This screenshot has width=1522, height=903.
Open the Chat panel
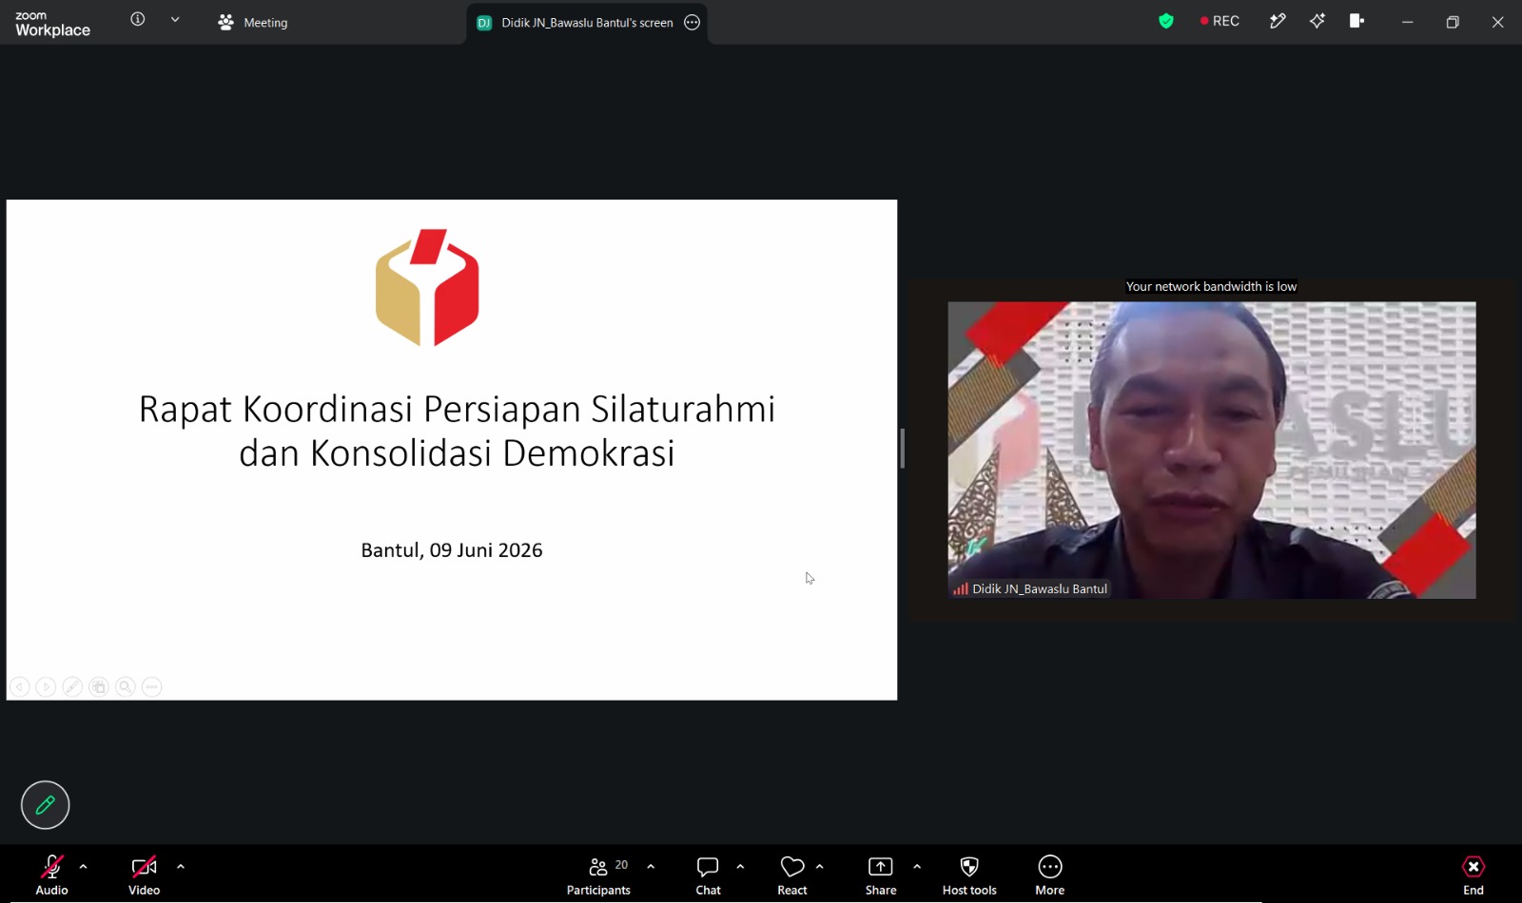coord(708,874)
